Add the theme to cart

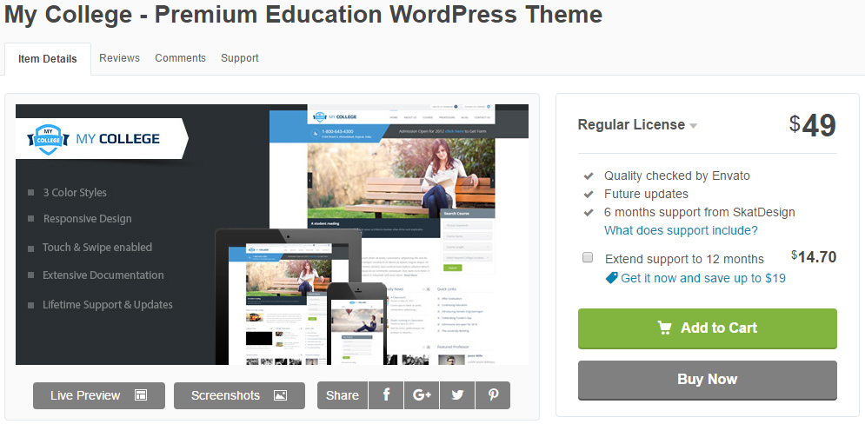[x=708, y=328]
